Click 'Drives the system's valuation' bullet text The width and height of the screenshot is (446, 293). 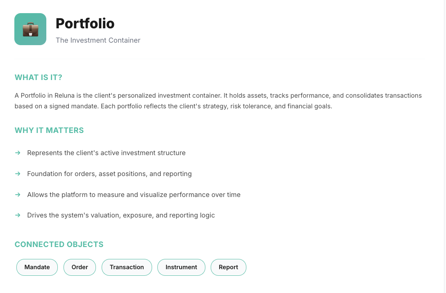tap(121, 215)
